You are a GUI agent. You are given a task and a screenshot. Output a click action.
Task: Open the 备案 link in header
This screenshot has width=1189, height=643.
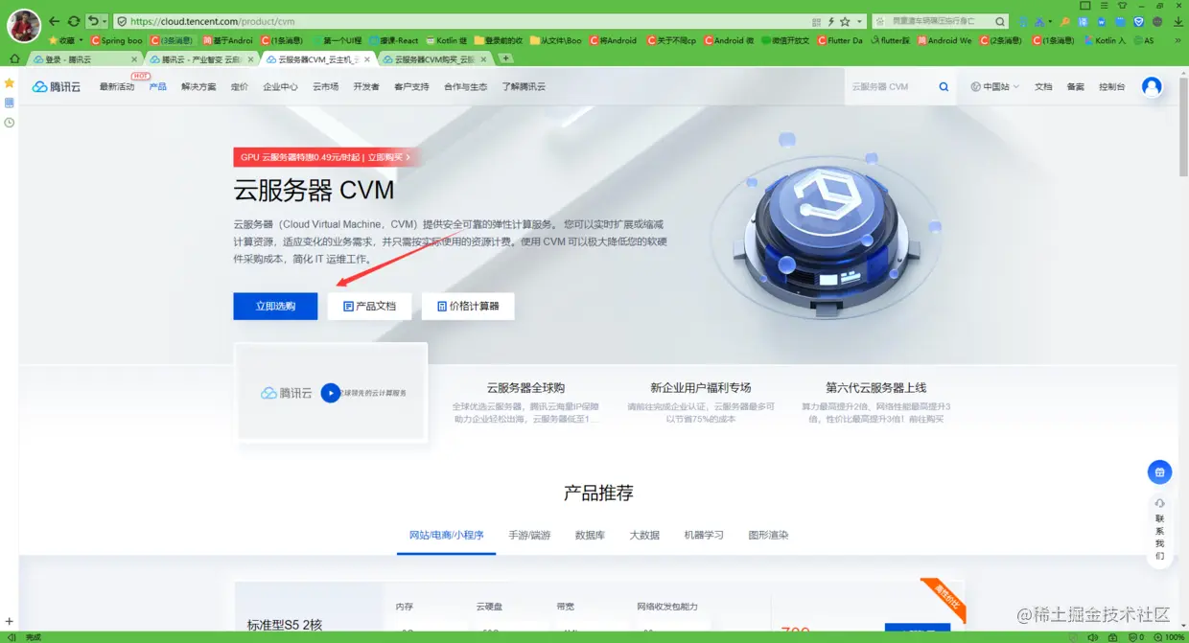point(1075,86)
